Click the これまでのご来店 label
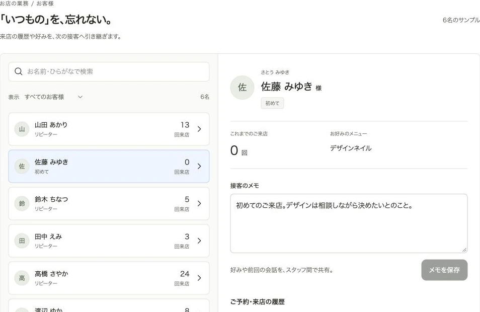The image size is (480, 312). point(249,134)
